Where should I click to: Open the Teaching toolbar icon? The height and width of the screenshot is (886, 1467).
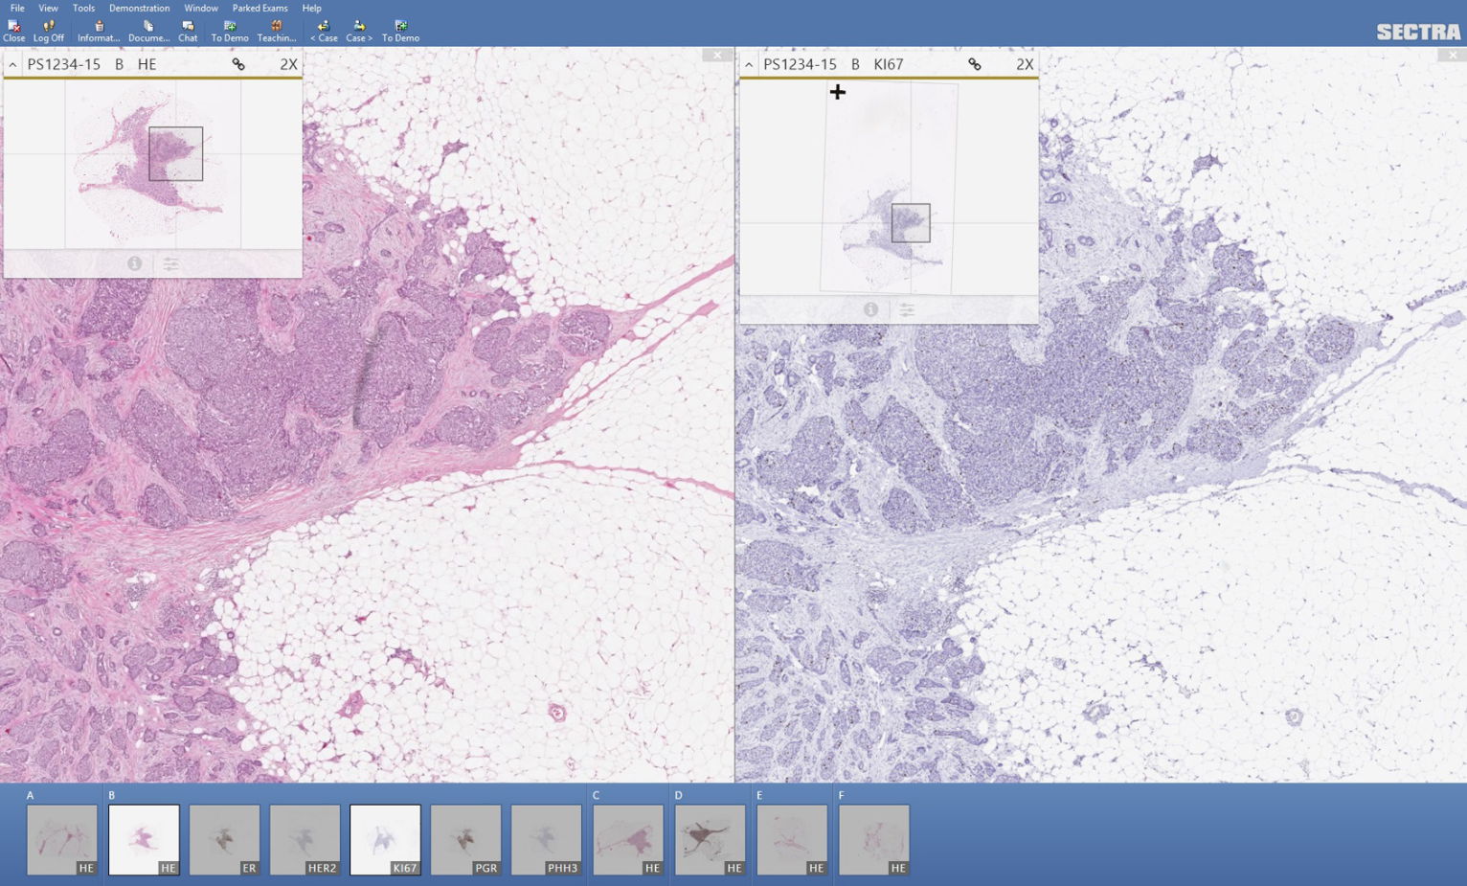(x=277, y=29)
